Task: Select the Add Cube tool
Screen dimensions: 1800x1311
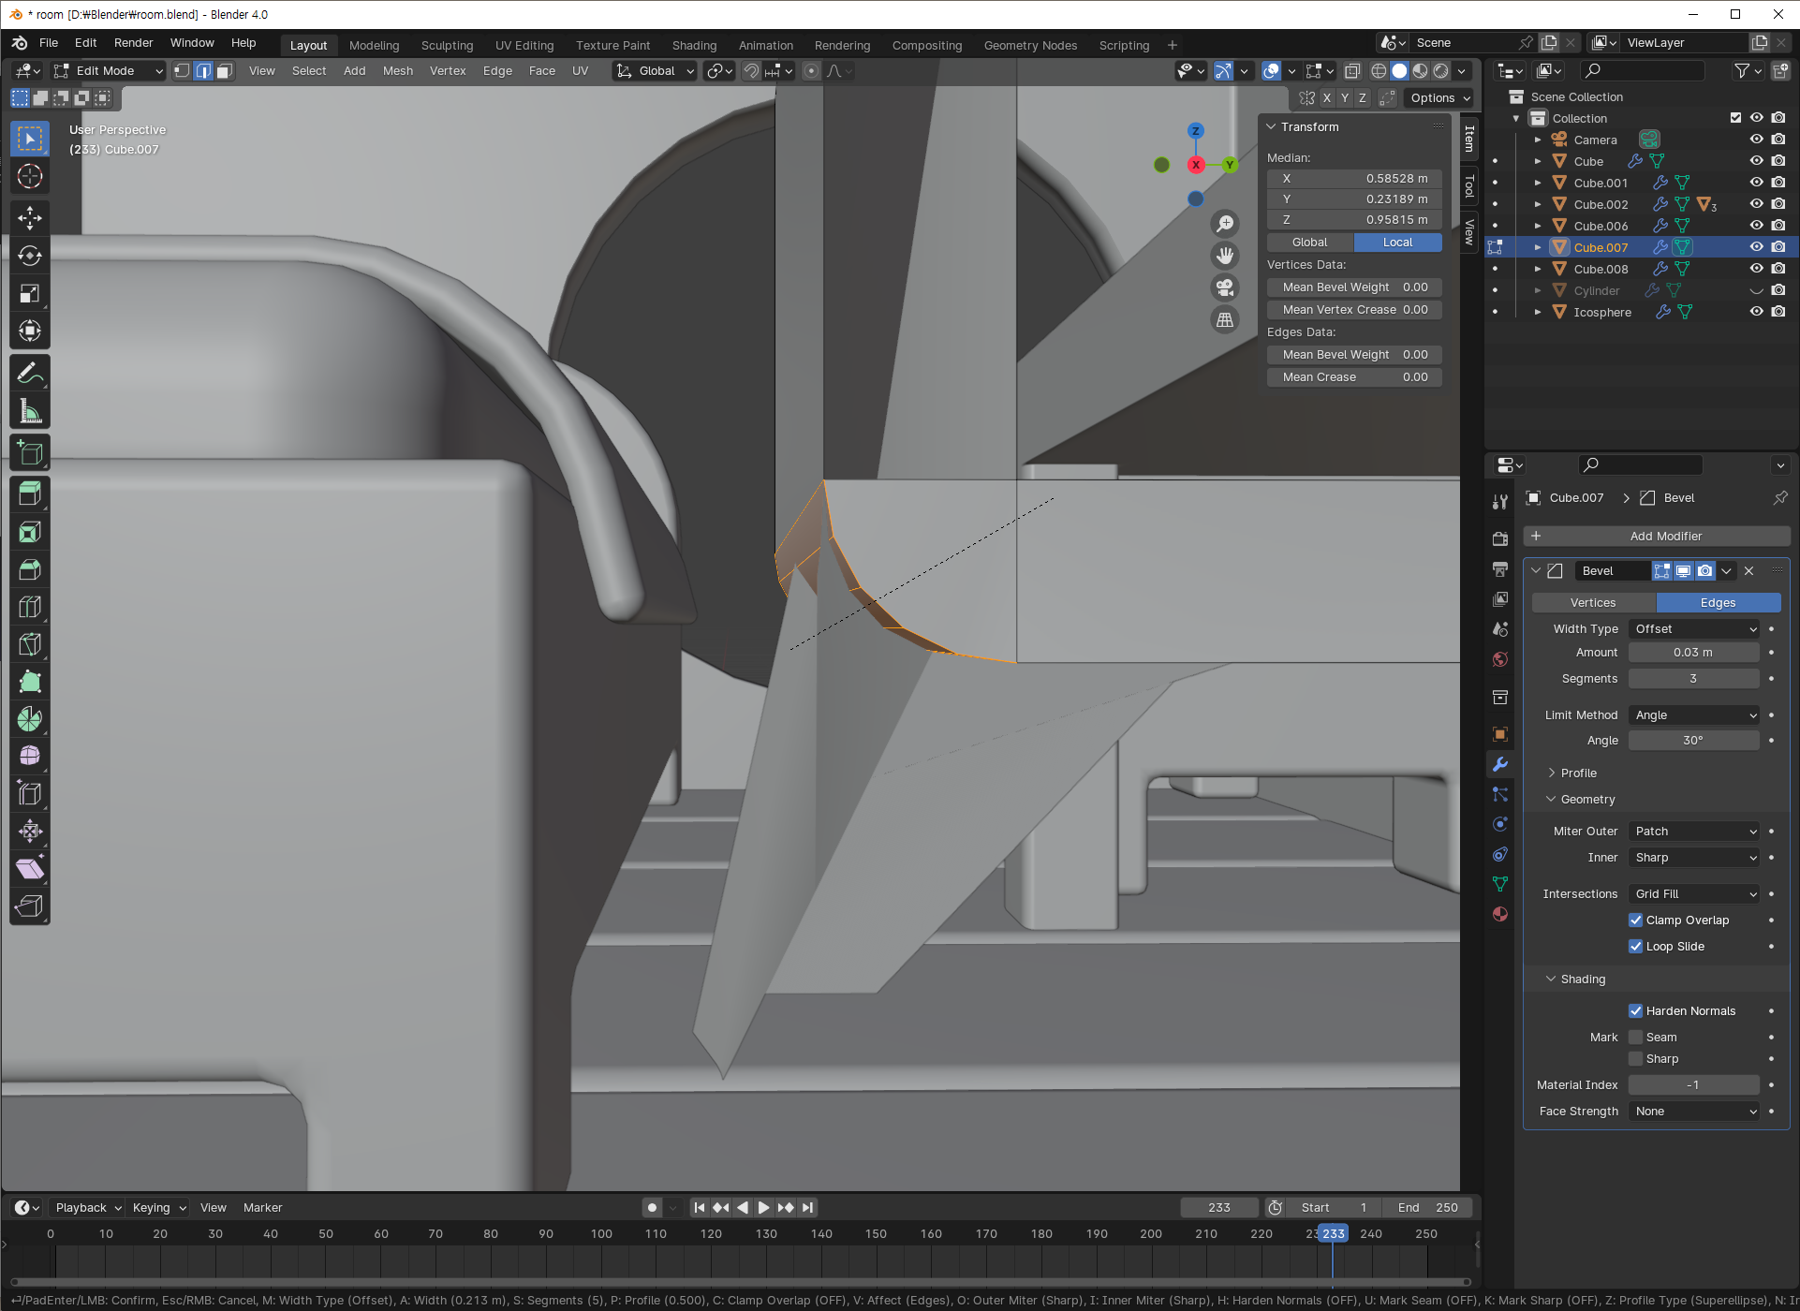Action: [30, 452]
